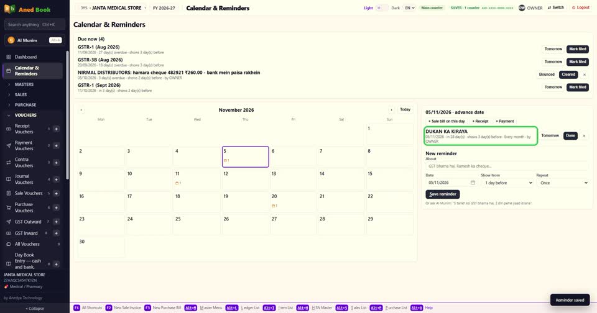Click Logout button

581,7
